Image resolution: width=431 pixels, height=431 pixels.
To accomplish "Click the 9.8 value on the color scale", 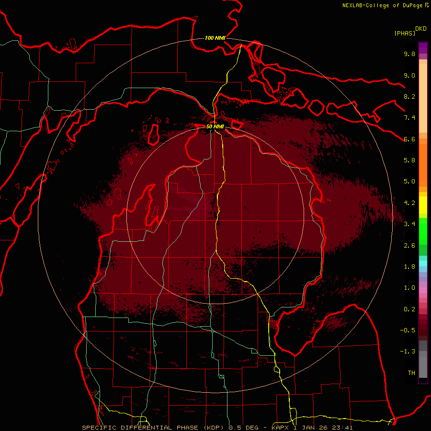I will [x=409, y=54].
